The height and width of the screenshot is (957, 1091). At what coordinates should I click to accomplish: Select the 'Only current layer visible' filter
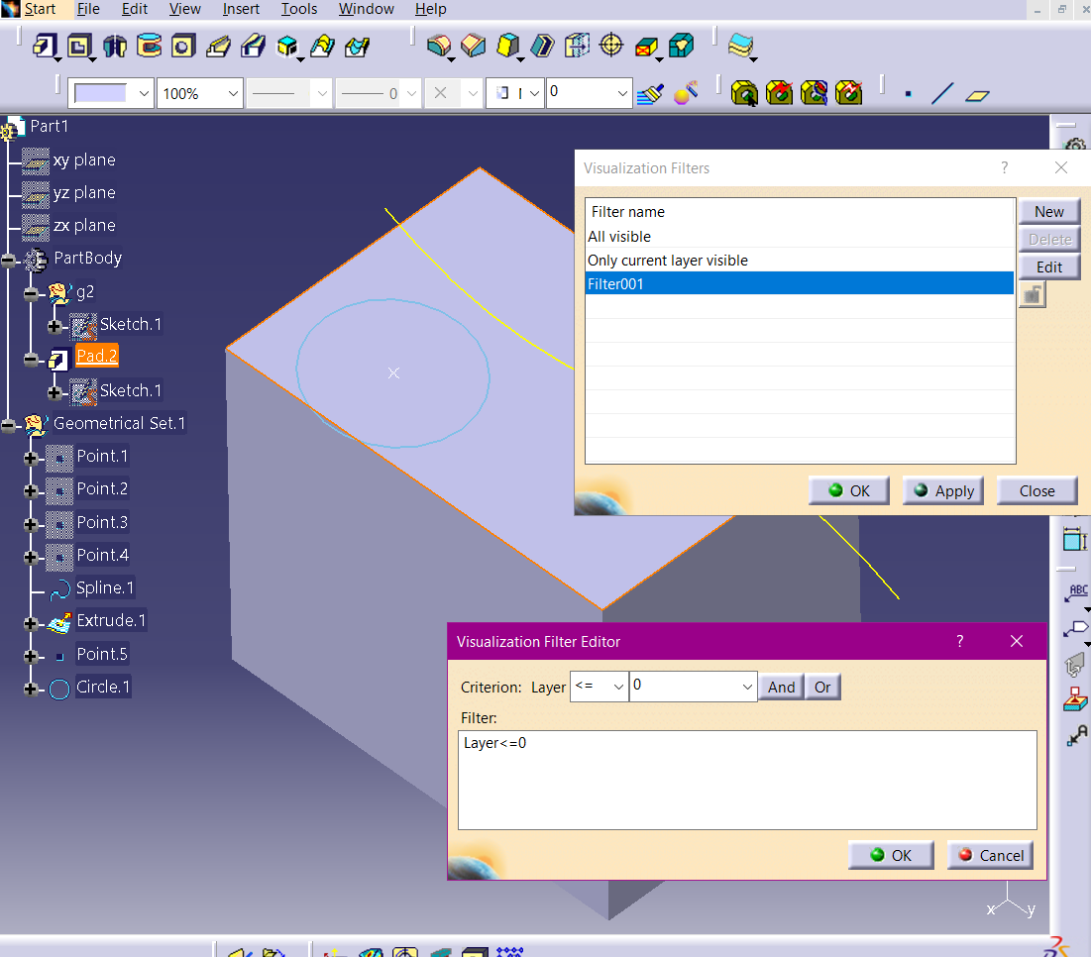pos(668,261)
